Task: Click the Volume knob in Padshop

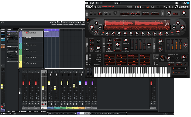Action: pos(184,13)
